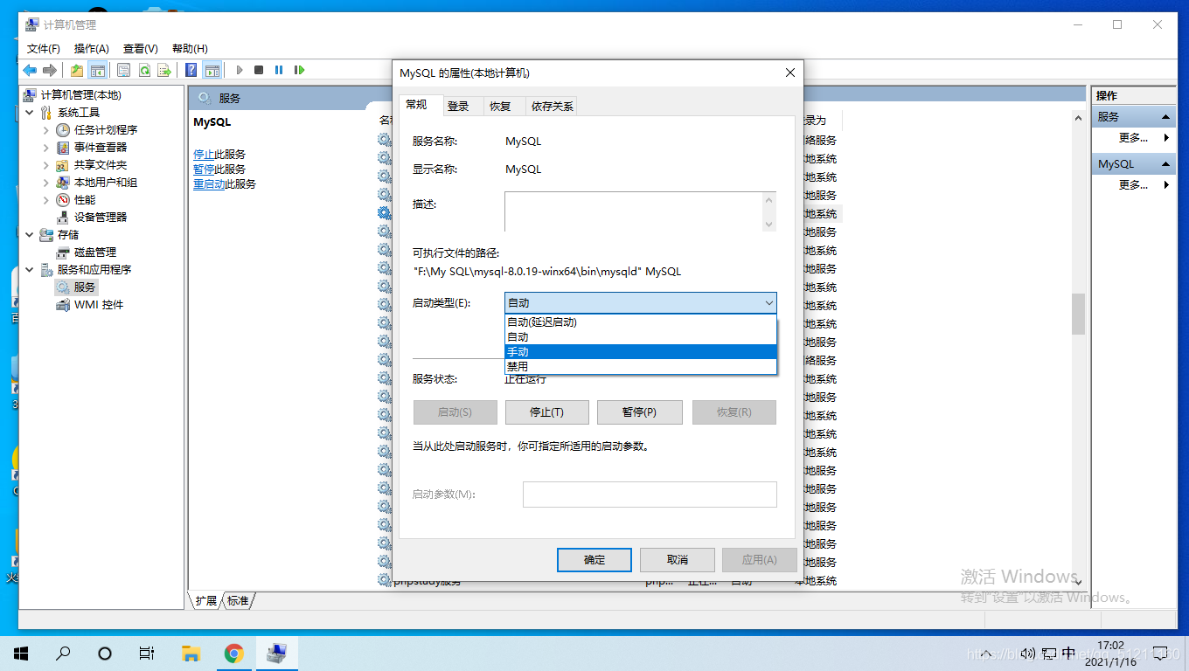Select 计算机管理(本地) root node

[80, 94]
